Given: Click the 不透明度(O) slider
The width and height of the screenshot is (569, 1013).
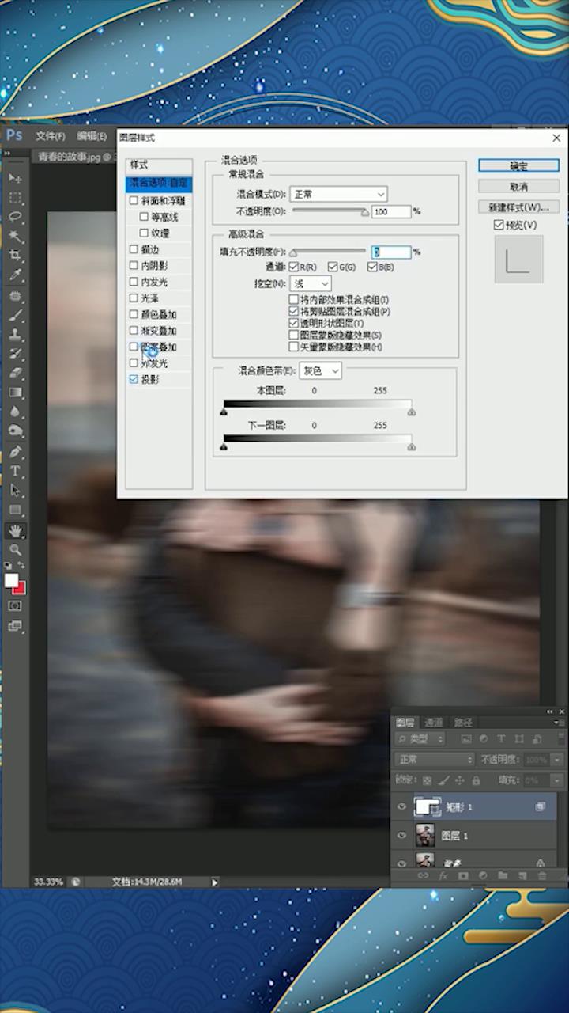Looking at the screenshot, I should [x=329, y=212].
